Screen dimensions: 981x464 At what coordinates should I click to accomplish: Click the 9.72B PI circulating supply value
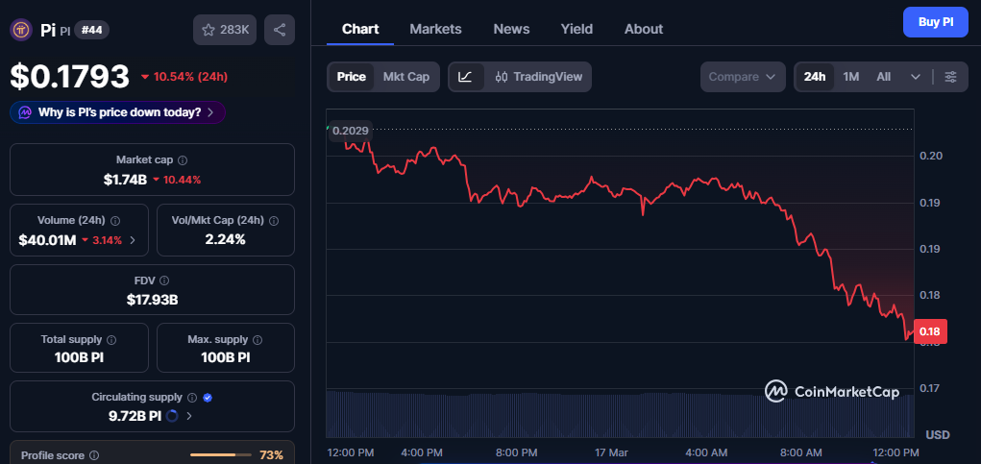pos(135,415)
